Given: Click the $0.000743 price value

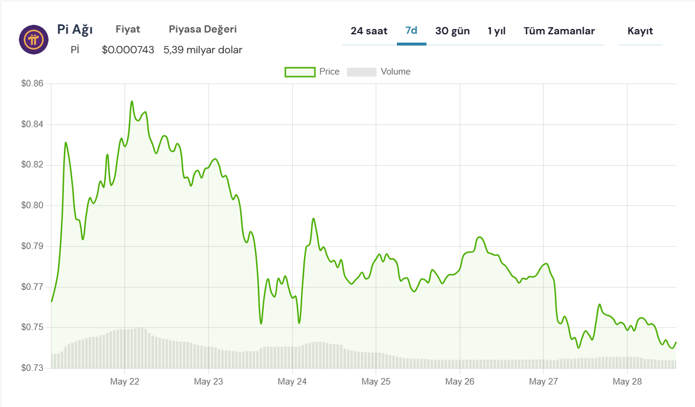Looking at the screenshot, I should tap(128, 50).
